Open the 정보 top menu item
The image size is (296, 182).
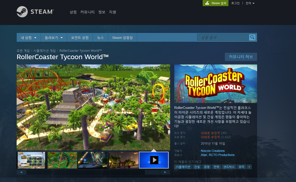point(102,12)
